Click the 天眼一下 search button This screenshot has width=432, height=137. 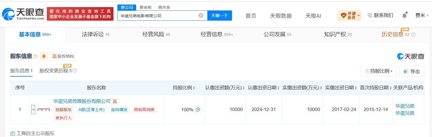(220, 16)
